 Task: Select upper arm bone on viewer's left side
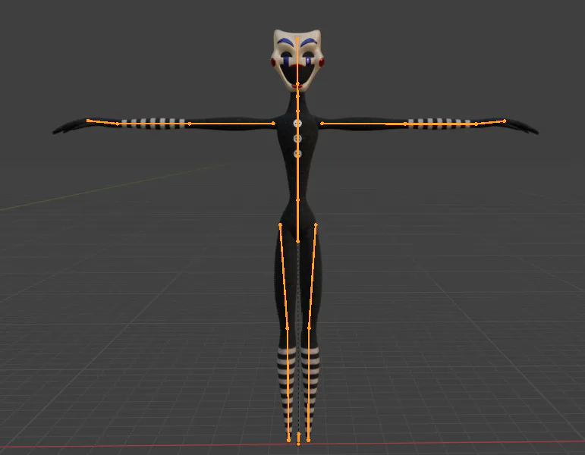coord(231,124)
